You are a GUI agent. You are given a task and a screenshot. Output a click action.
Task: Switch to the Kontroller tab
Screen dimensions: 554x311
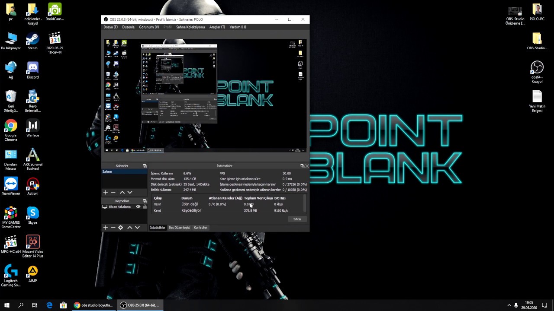(200, 228)
